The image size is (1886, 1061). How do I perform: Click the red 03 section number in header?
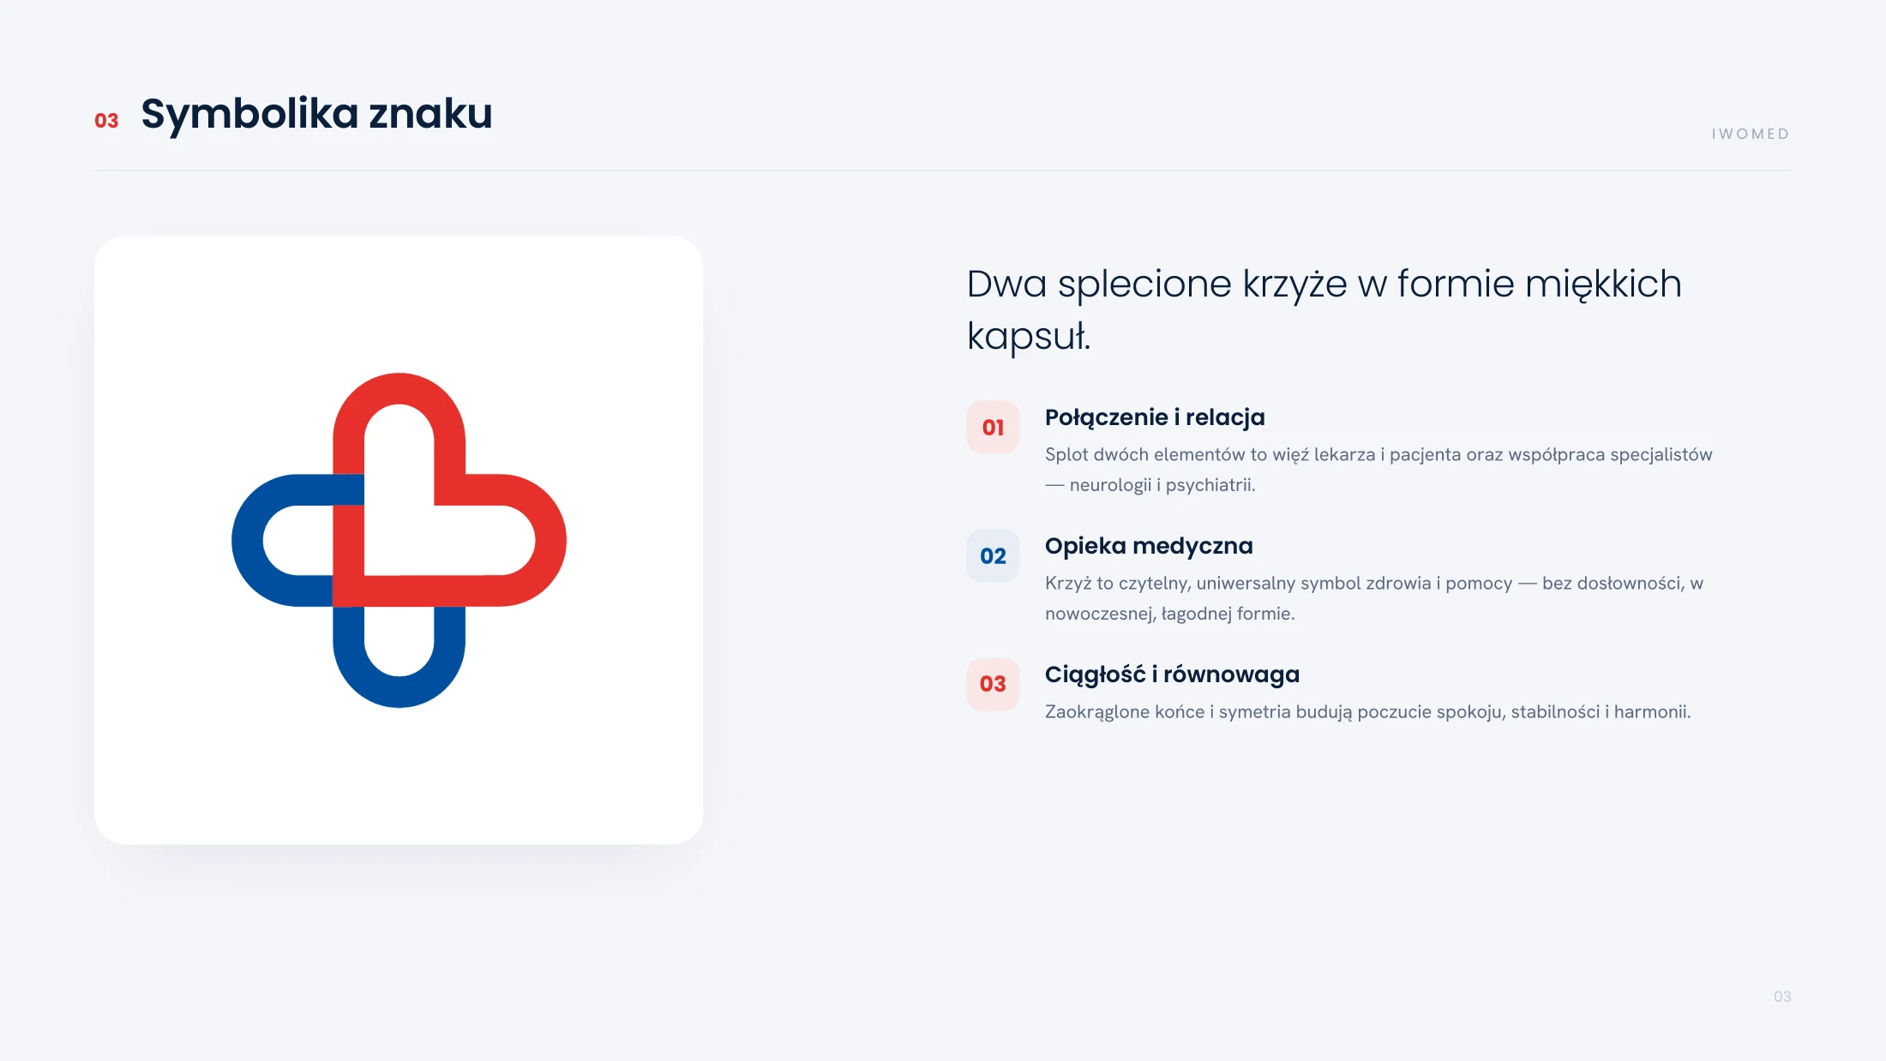coord(106,121)
